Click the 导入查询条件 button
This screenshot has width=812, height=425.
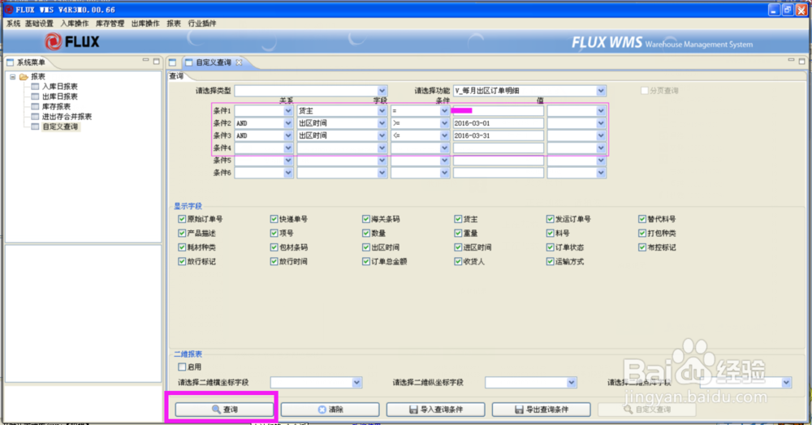pyautogui.click(x=435, y=409)
